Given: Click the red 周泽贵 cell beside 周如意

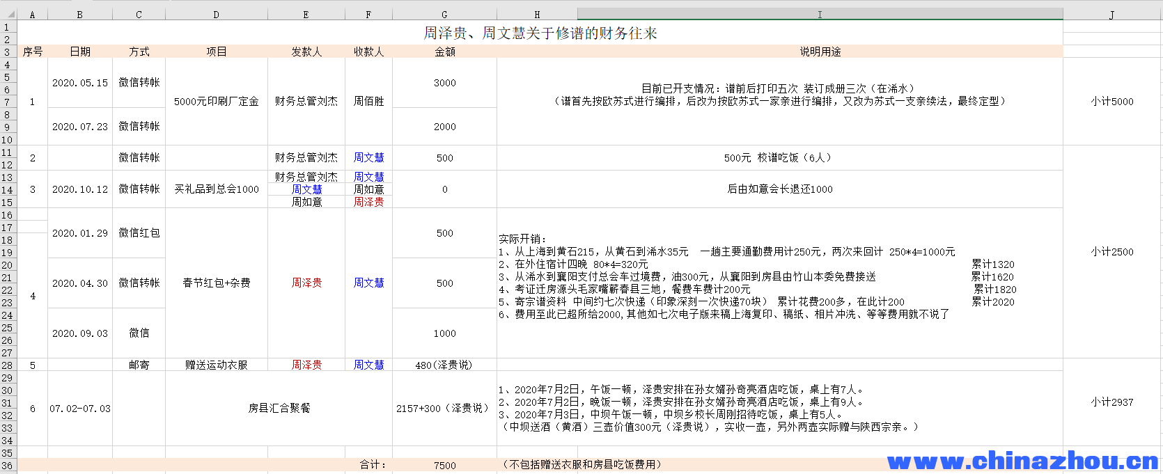Looking at the screenshot, I should 368,202.
